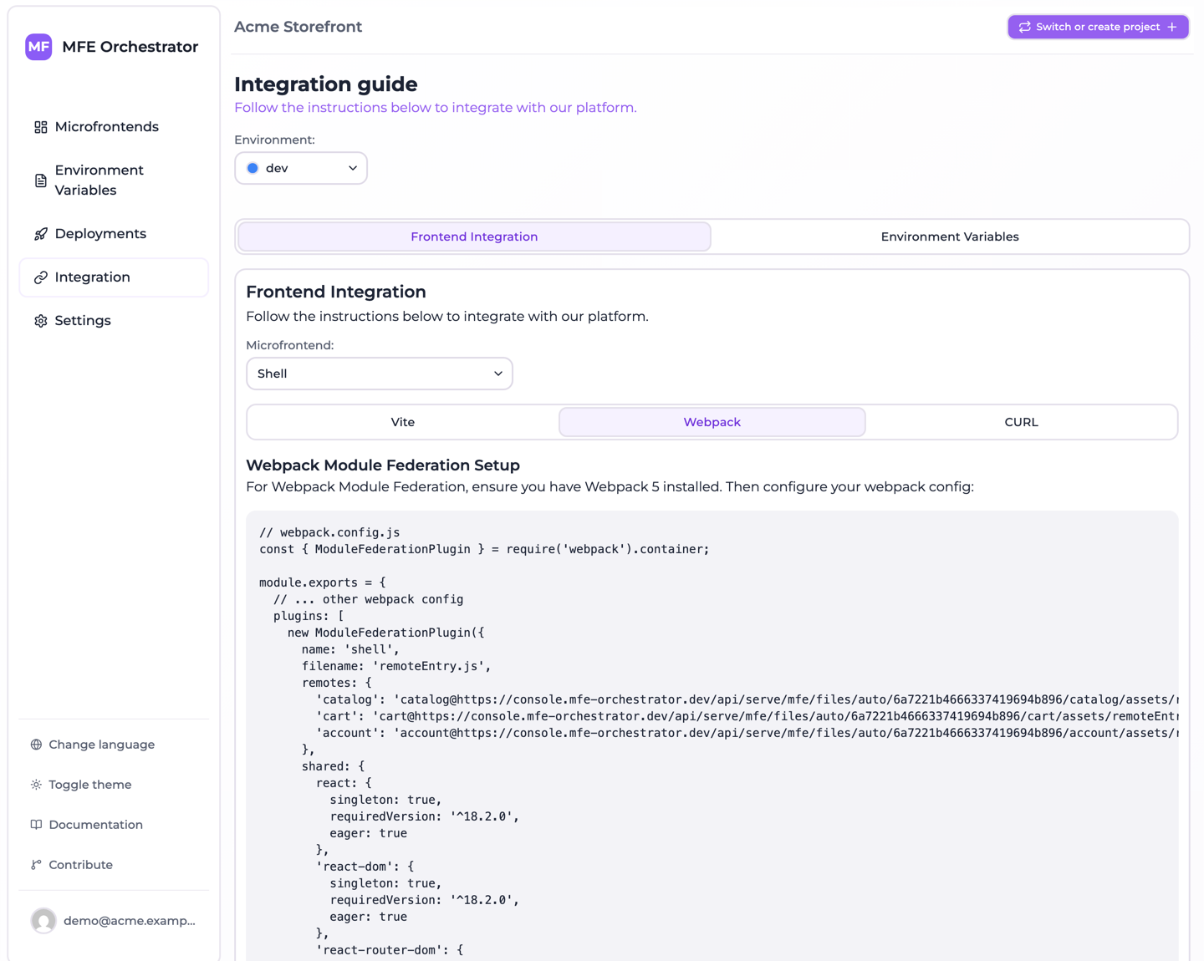
Task: Click the new ModuleFederationPlugin line
Action: pyautogui.click(x=386, y=633)
